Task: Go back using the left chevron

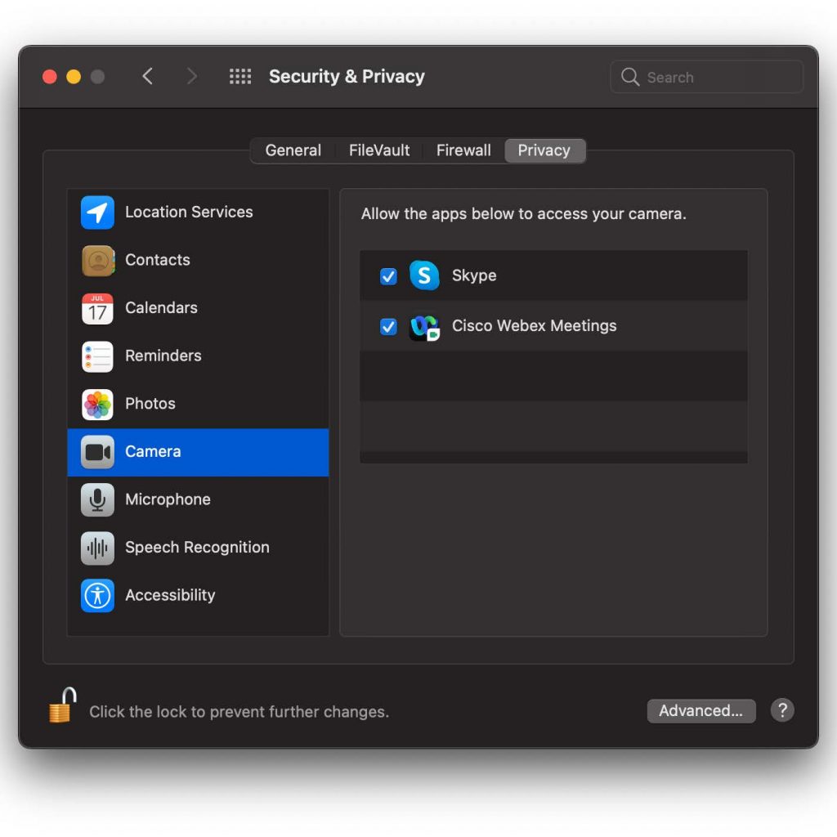Action: coord(148,76)
